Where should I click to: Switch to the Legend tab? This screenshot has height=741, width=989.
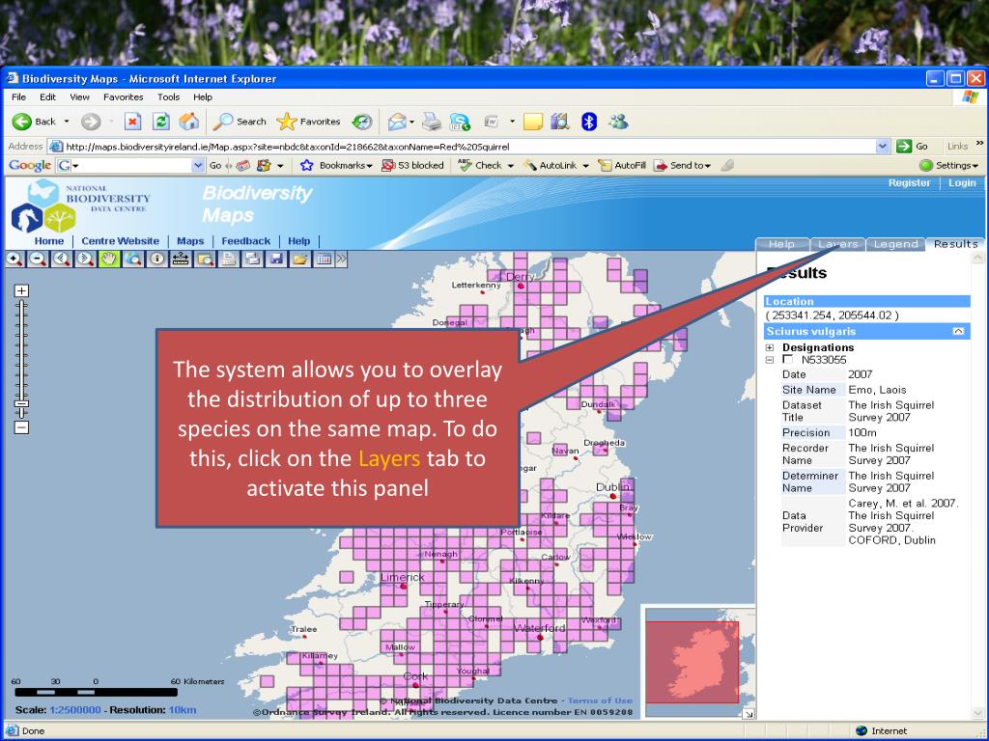[x=895, y=244]
